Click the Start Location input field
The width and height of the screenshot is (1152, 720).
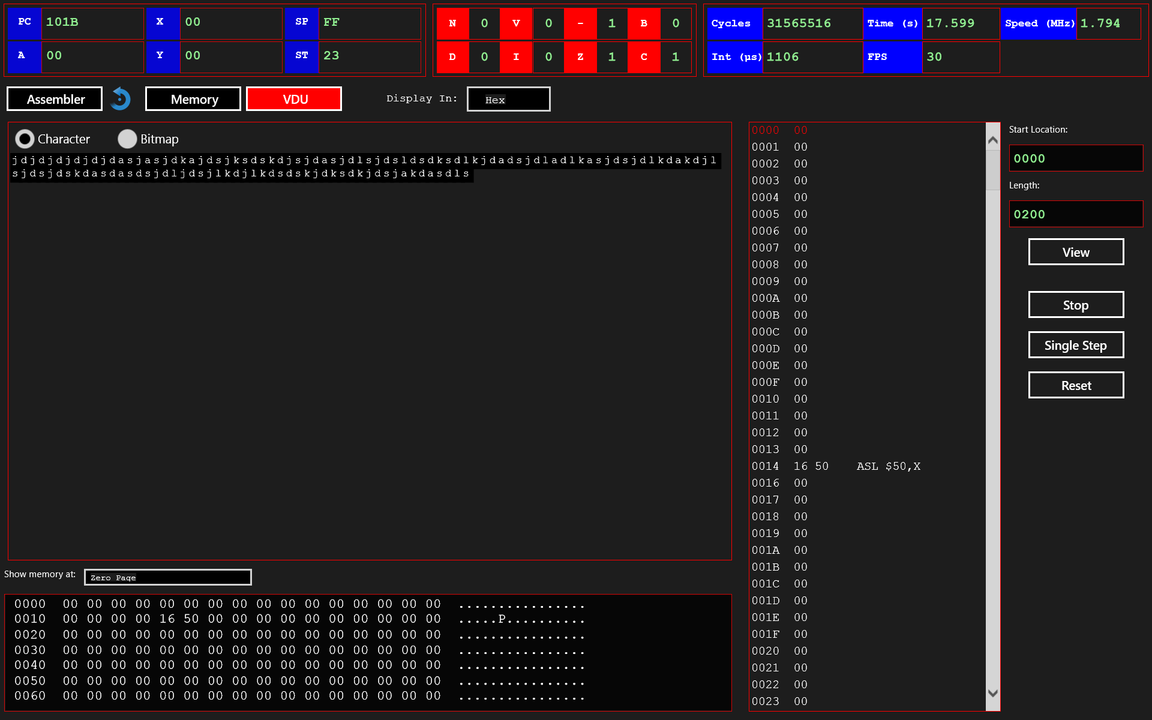[1075, 158]
